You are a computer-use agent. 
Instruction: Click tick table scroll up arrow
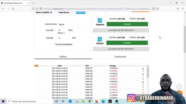(x=148, y=66)
